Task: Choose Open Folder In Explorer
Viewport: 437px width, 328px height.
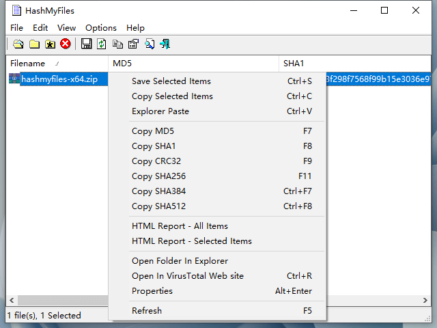Action: 217,261
